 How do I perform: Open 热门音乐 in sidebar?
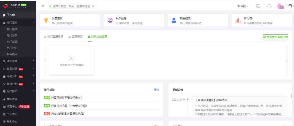tap(12, 35)
